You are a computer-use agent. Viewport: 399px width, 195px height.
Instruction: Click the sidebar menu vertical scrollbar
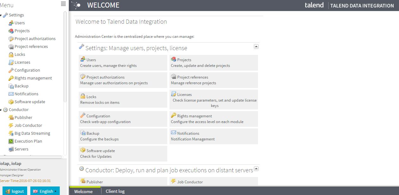tap(65, 57)
